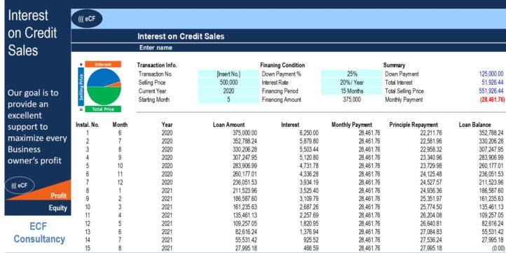Select the Starting Month cell
The height and width of the screenshot is (253, 506).
click(228, 100)
